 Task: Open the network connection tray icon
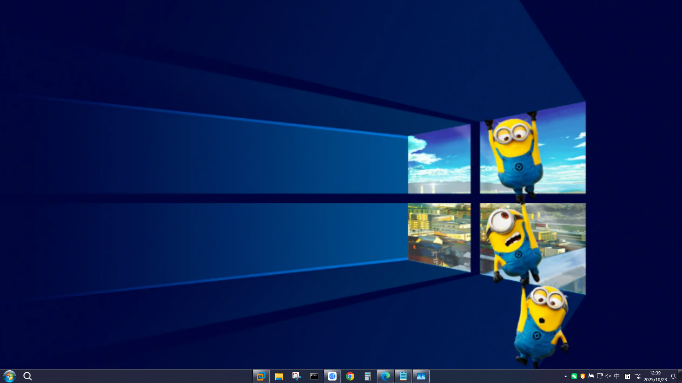pos(600,376)
